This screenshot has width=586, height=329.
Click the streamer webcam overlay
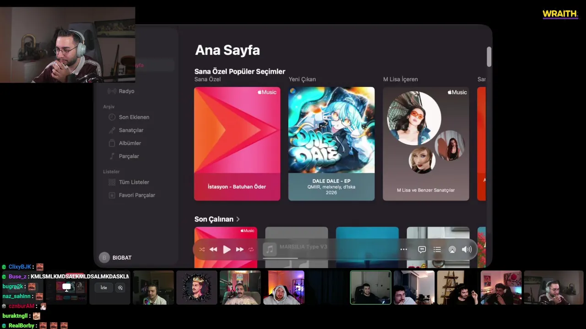(x=68, y=45)
